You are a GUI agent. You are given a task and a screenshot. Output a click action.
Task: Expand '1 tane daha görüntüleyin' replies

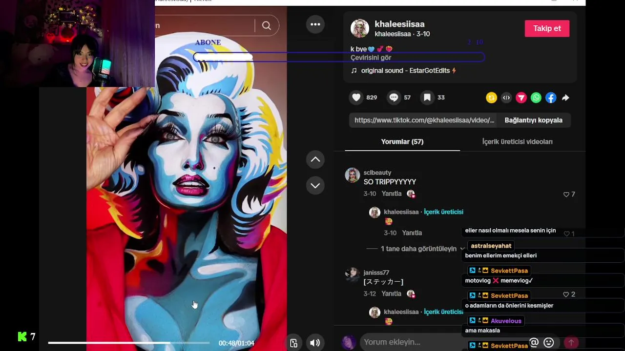click(418, 249)
